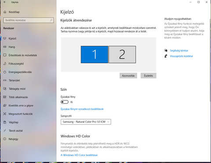Open Éjszakai fényre vonatkozó beállítások link
The width and height of the screenshot is (211, 163).
[x=82, y=109]
